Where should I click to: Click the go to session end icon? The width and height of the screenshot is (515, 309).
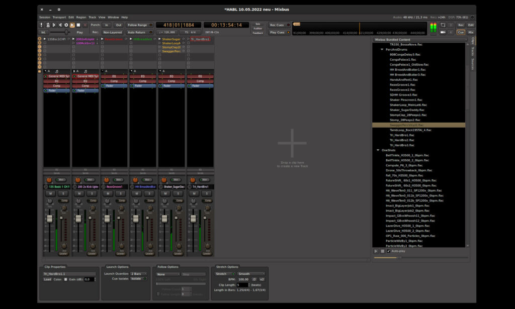(60, 25)
